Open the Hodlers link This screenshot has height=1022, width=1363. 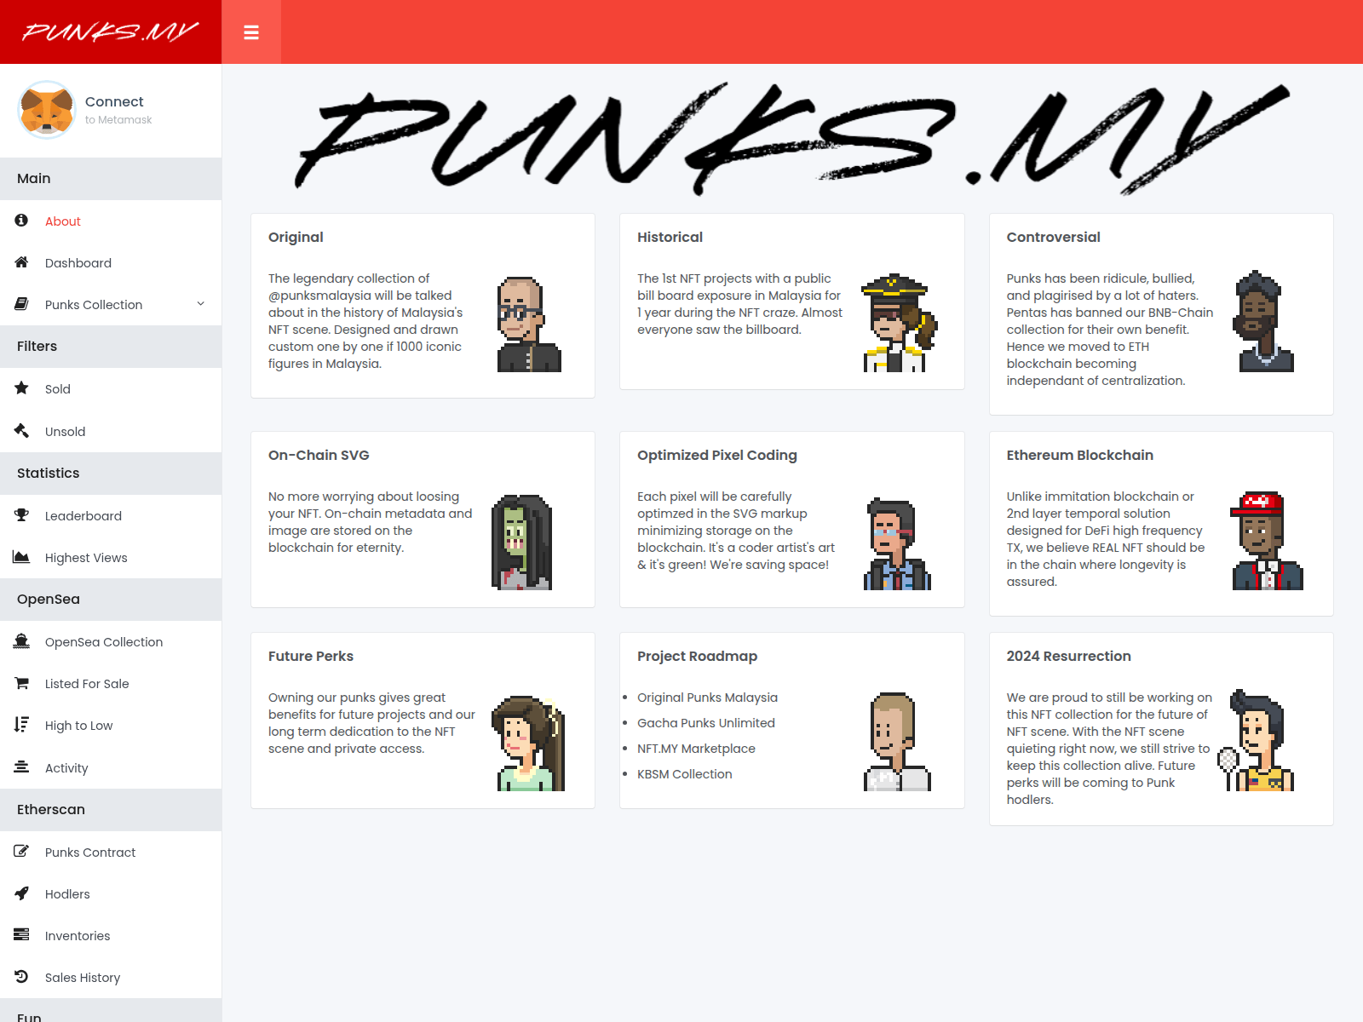(111, 894)
